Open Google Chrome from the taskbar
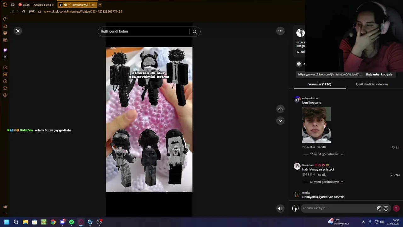The height and width of the screenshot is (227, 403). click(x=53, y=222)
